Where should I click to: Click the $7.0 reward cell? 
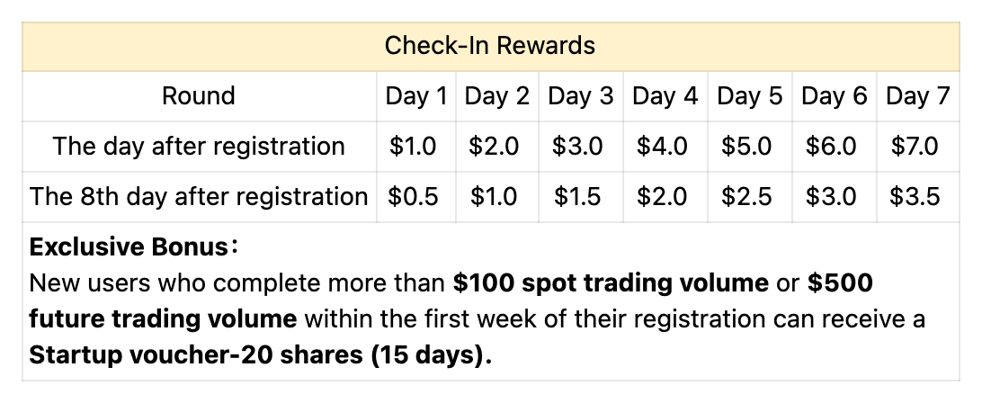tap(915, 147)
